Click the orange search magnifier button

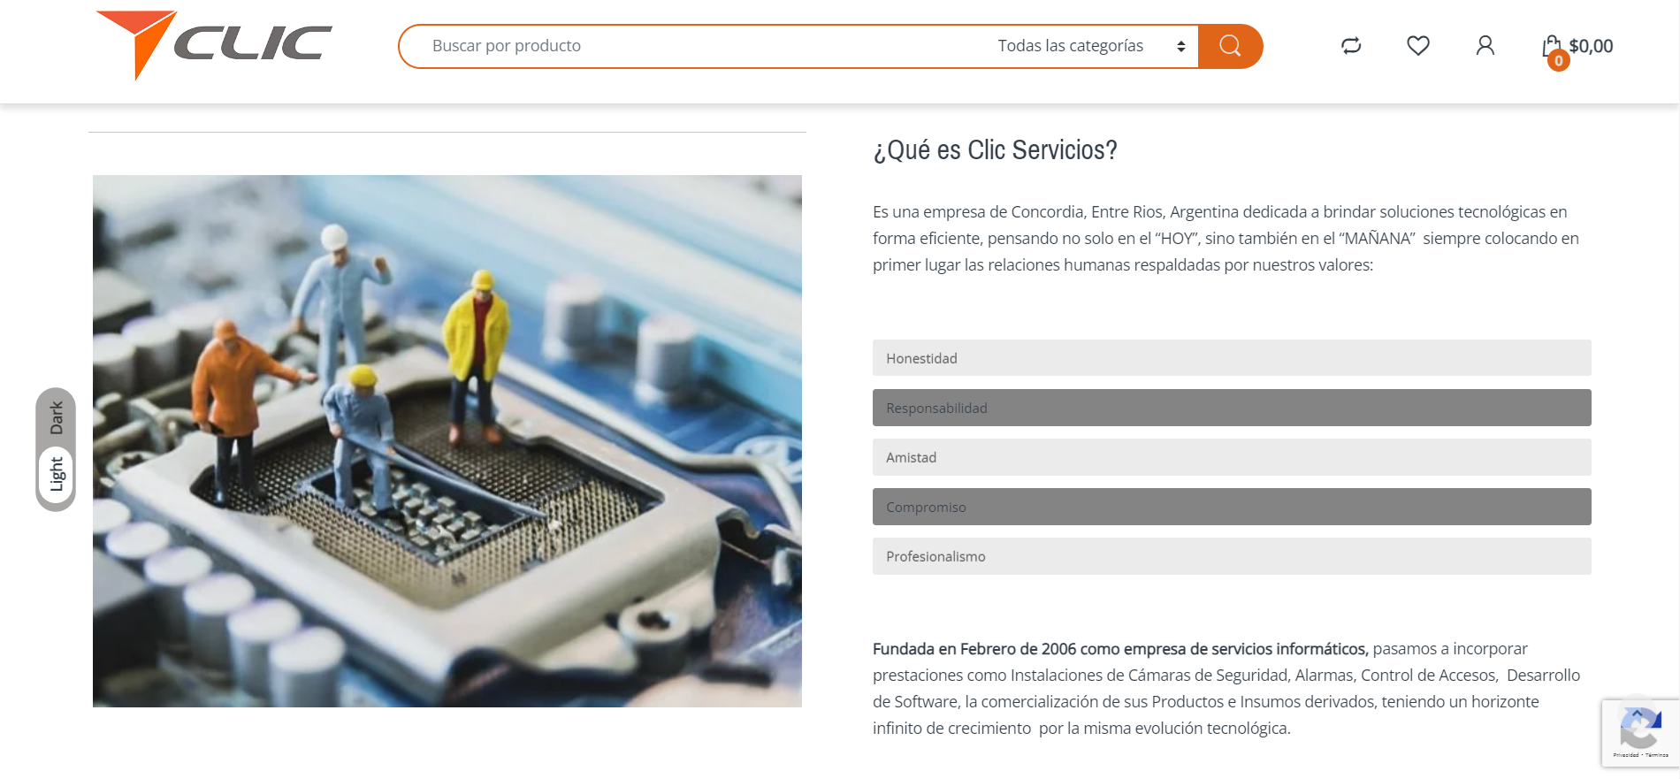tap(1230, 46)
